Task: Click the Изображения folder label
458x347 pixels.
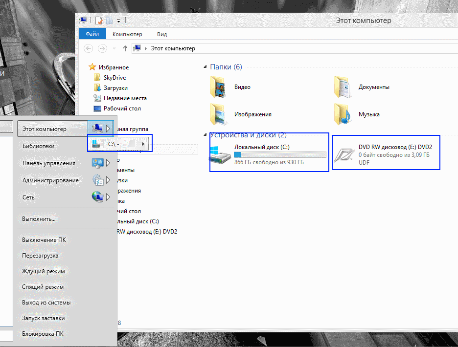Action: tap(252, 114)
